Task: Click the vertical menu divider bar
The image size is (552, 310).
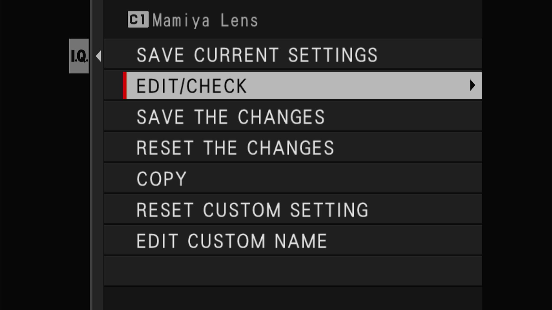Action: click(x=97, y=155)
